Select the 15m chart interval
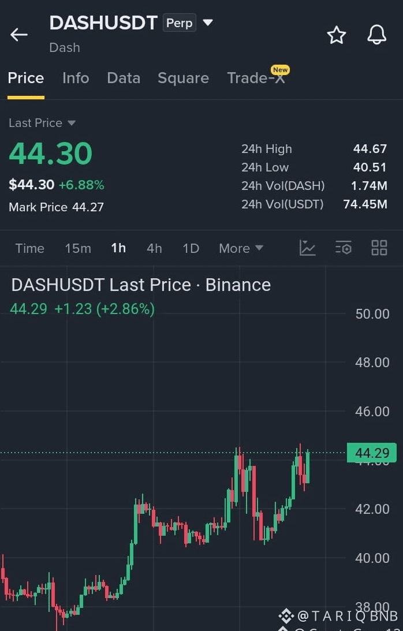403x631 pixels. click(78, 248)
